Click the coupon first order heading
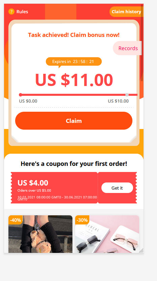Viewport: 157px width, 281px height. click(x=74, y=164)
